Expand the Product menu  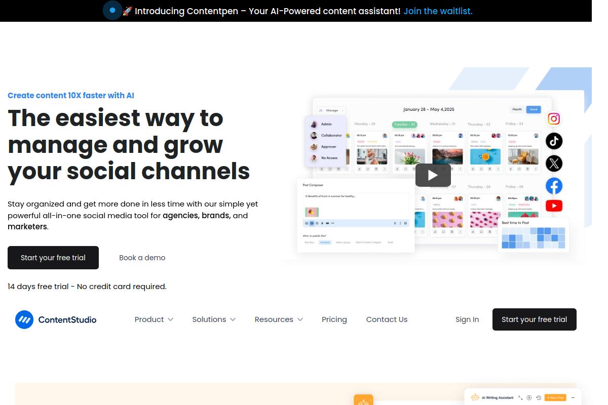[x=154, y=319]
